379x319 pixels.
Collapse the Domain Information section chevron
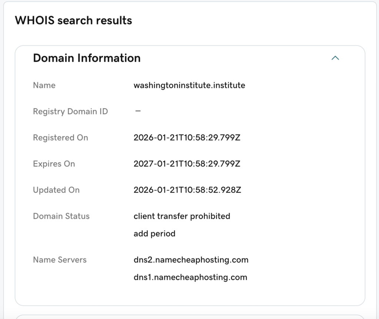click(x=335, y=58)
